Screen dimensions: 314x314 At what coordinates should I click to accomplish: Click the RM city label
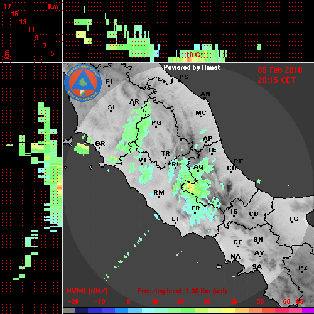click(x=159, y=193)
